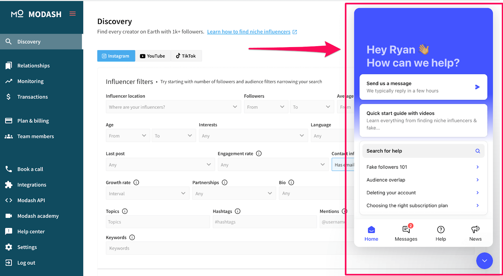The width and height of the screenshot is (503, 276).
Task: Open Learn how to find niche influencers link
Action: (x=249, y=32)
